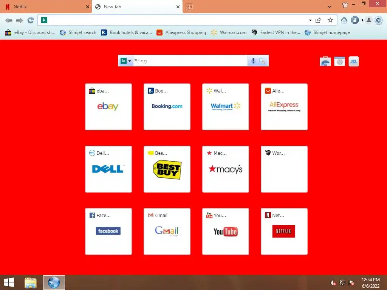
Task: Go back with the back arrow
Action: (x=9, y=20)
